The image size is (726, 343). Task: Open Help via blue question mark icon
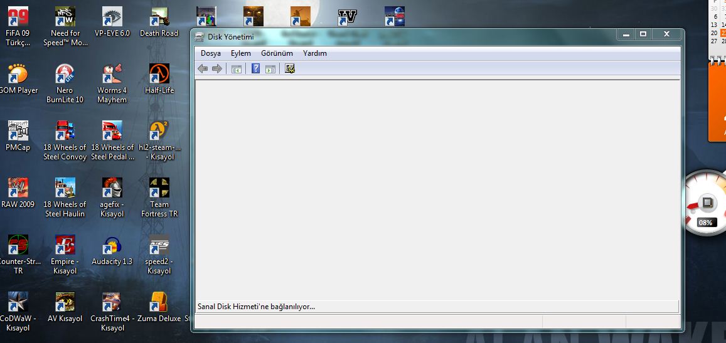tap(255, 69)
